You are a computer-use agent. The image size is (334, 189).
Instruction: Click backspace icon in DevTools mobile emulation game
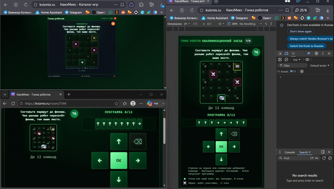pyautogui.click(x=234, y=134)
